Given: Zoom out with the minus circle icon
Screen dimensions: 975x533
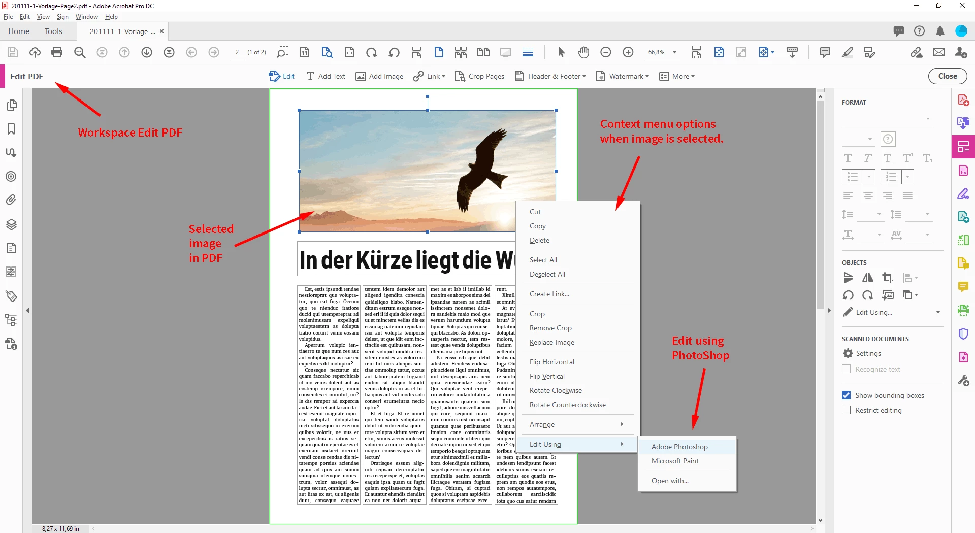Looking at the screenshot, I should point(605,52).
